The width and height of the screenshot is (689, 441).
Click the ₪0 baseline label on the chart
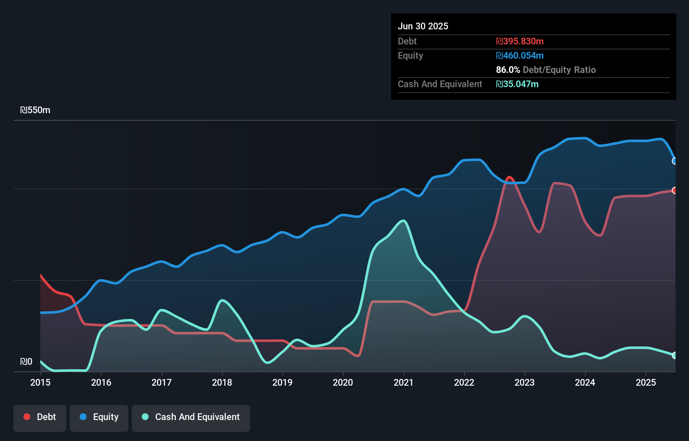coord(27,361)
